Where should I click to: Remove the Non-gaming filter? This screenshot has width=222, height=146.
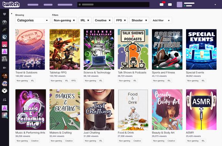tap(74, 20)
